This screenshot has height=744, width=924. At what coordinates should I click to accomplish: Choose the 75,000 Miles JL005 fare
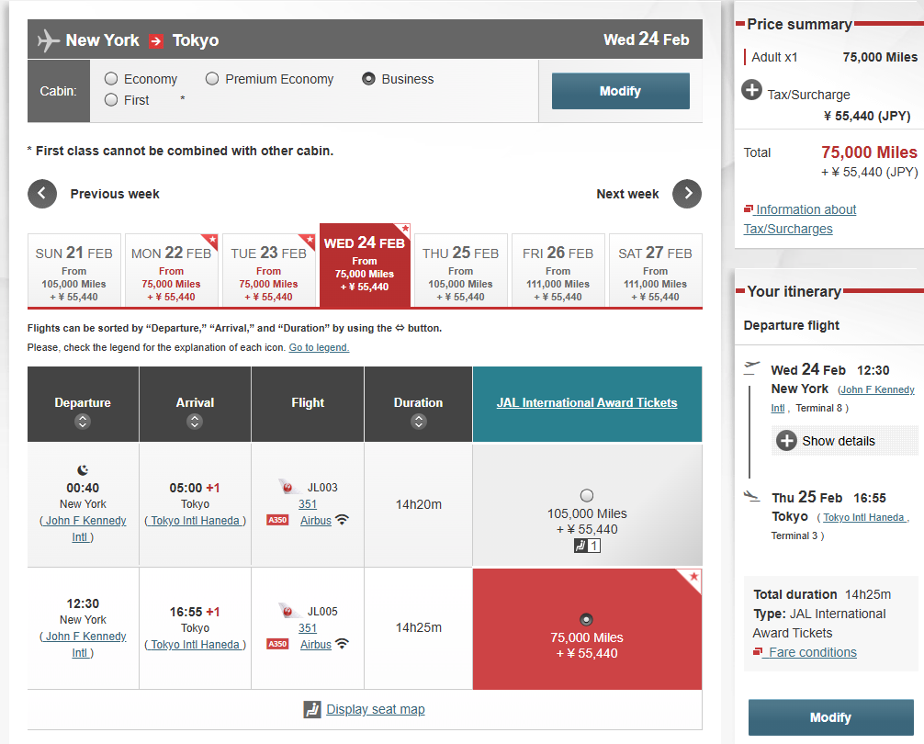point(586,619)
